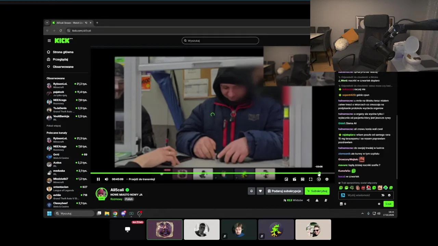Click the green Czat send button
The image size is (438, 246).
(388, 204)
